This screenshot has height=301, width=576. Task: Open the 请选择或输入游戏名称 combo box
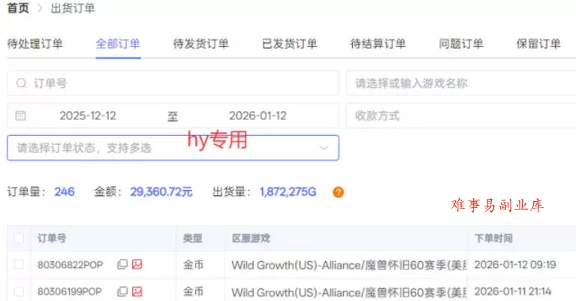(461, 83)
